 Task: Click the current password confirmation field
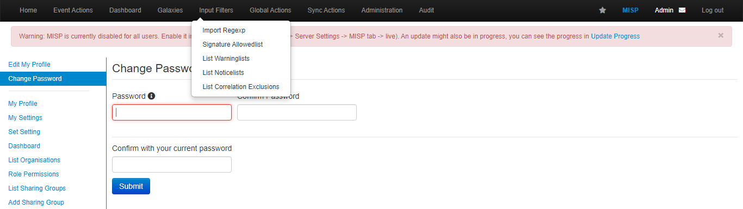click(x=172, y=164)
